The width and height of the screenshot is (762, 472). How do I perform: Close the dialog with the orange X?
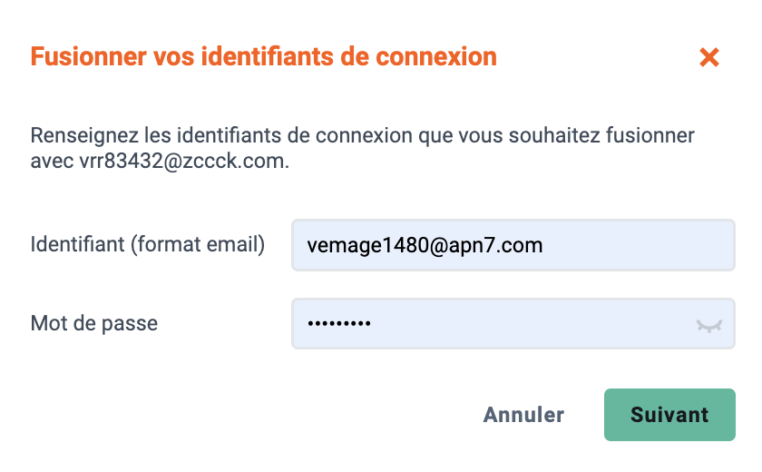[x=709, y=57]
